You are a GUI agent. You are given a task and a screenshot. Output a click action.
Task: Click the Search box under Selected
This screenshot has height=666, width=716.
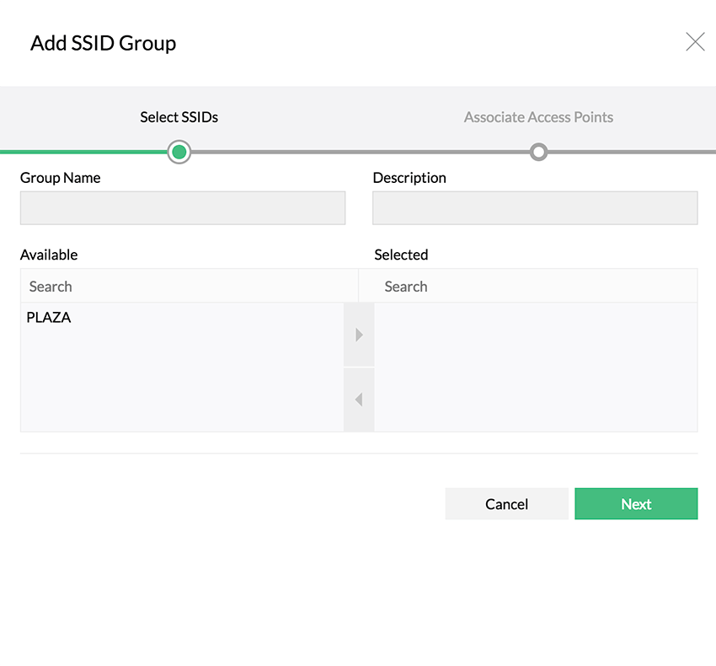[x=536, y=287]
